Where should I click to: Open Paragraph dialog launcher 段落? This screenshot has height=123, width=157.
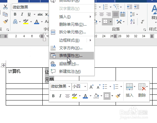(x=145, y=30)
